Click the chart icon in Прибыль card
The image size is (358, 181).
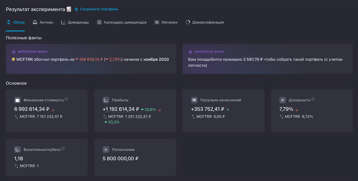(x=106, y=100)
